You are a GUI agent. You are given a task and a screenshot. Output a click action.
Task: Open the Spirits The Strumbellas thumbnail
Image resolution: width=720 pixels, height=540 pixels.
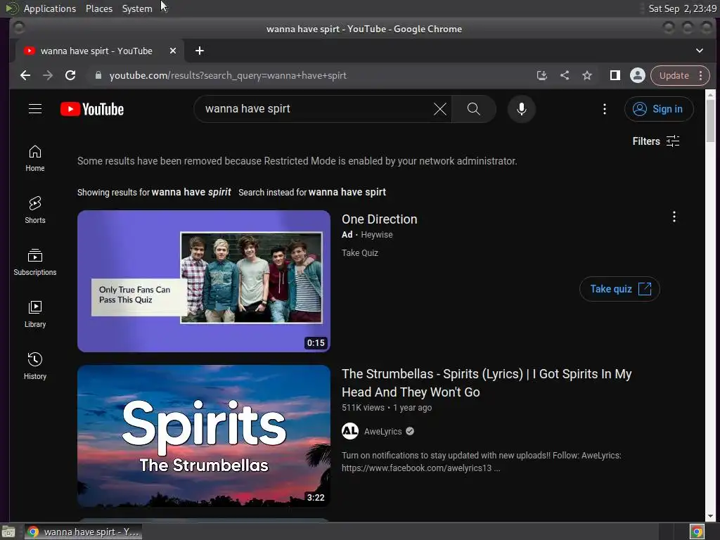click(204, 436)
